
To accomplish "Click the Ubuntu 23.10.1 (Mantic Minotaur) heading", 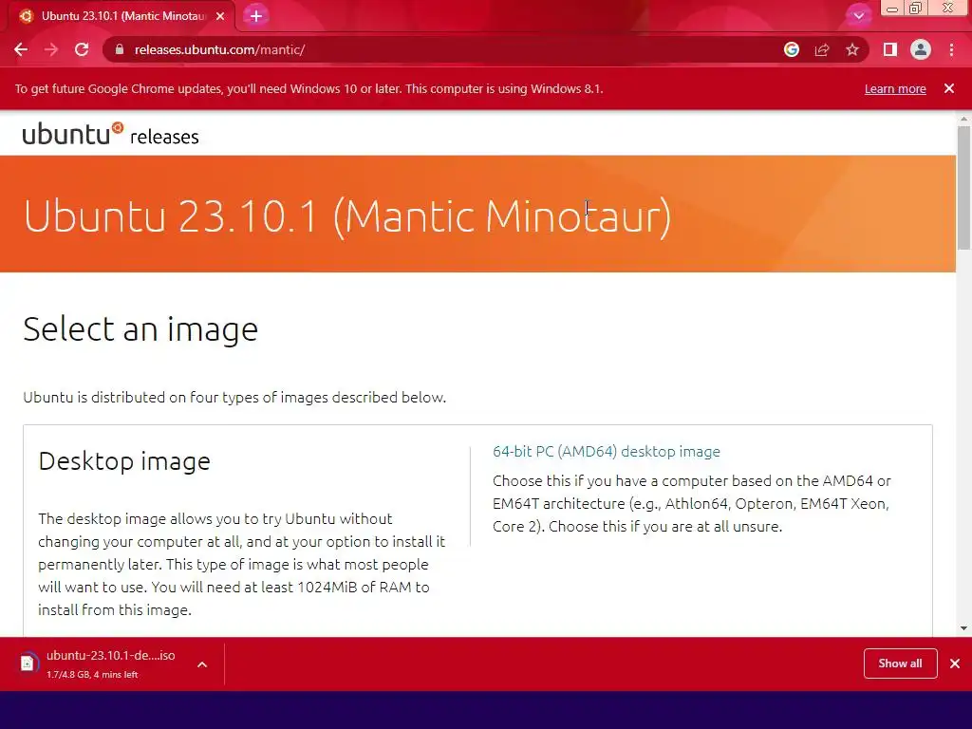I will tap(347, 216).
